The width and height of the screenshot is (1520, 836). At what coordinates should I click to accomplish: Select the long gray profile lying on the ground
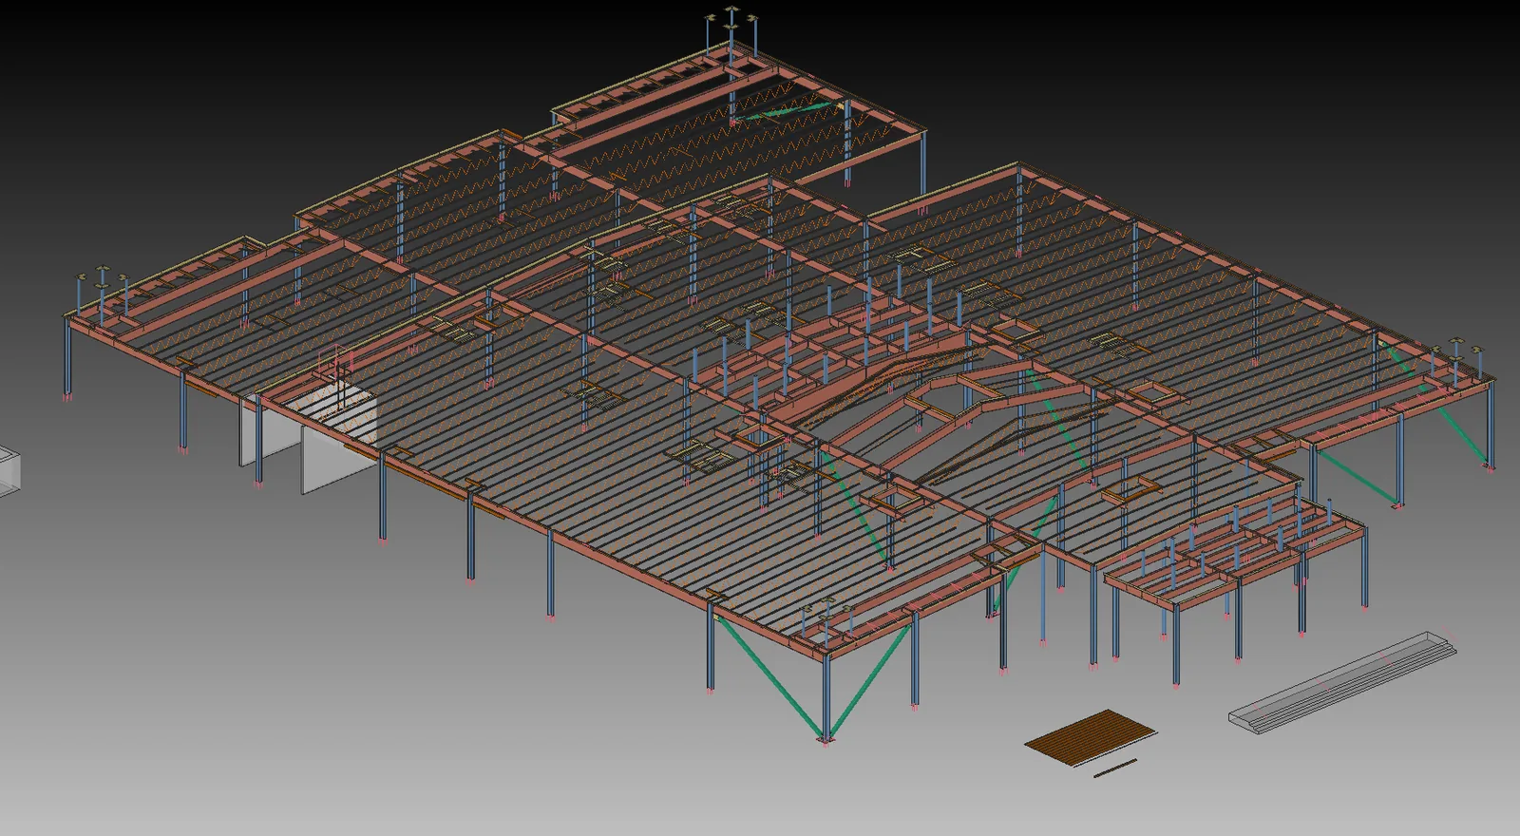pyautogui.click(x=1342, y=682)
